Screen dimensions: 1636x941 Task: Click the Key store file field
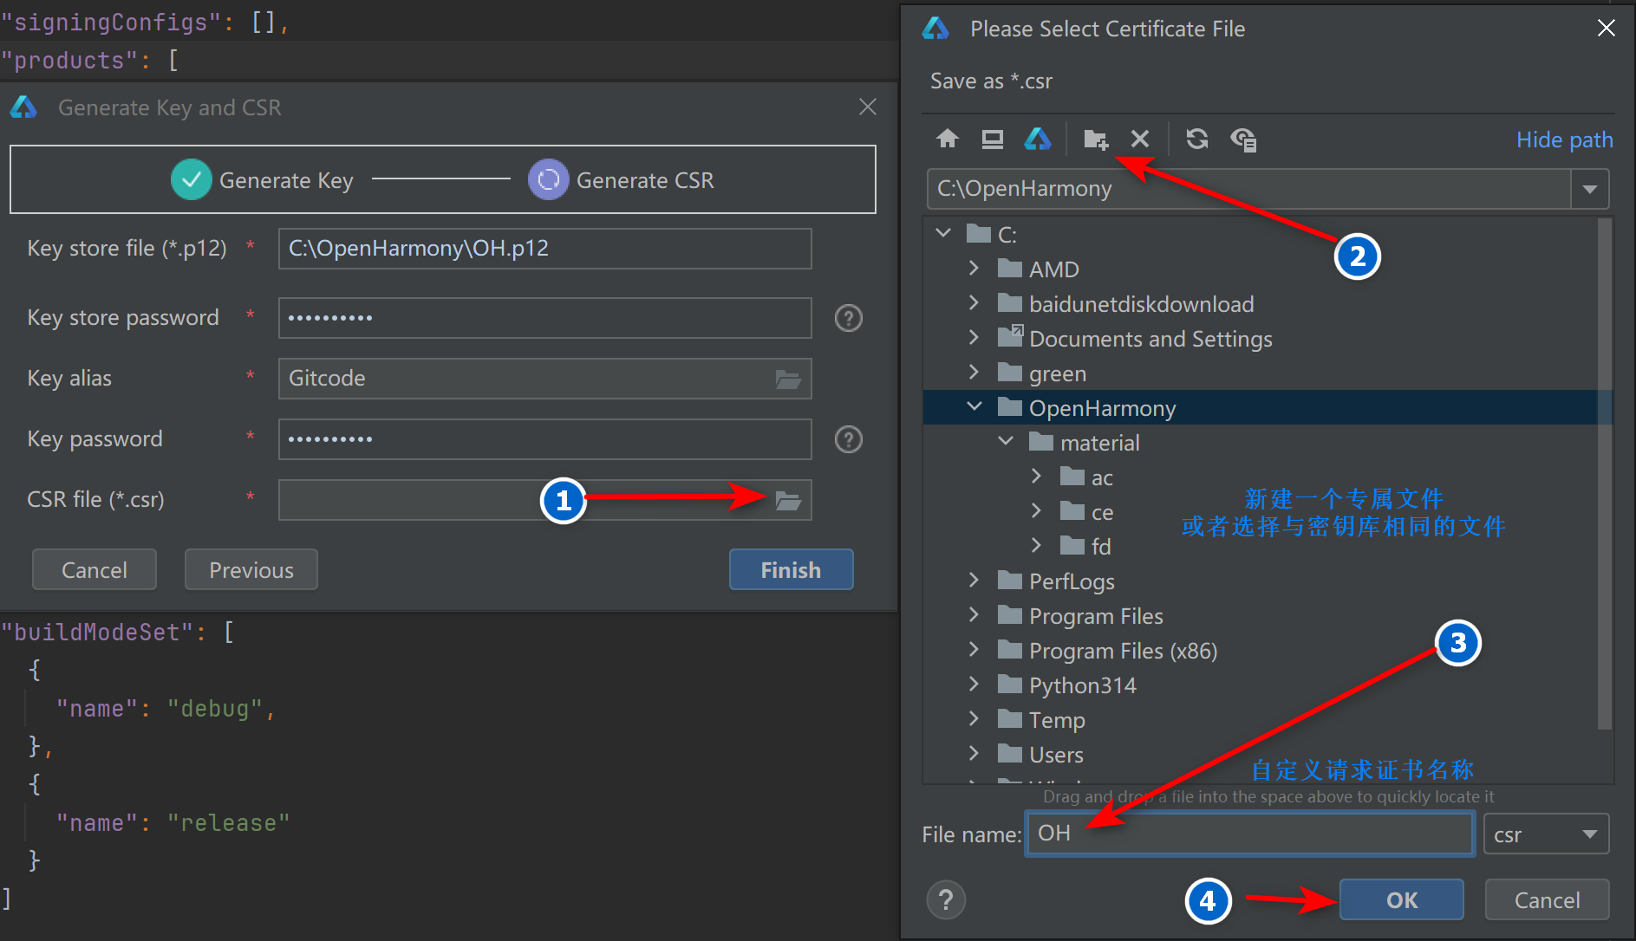544,249
